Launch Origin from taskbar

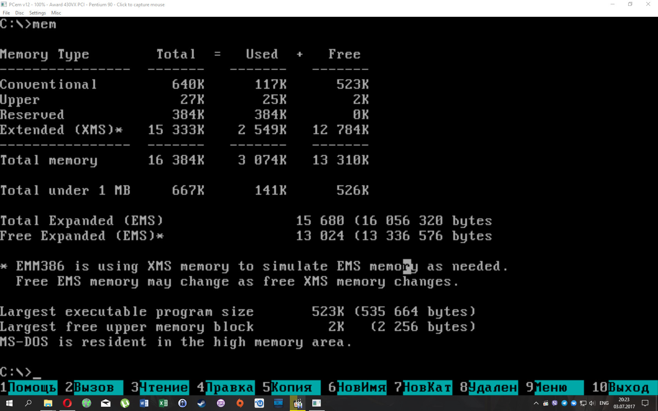click(x=240, y=403)
